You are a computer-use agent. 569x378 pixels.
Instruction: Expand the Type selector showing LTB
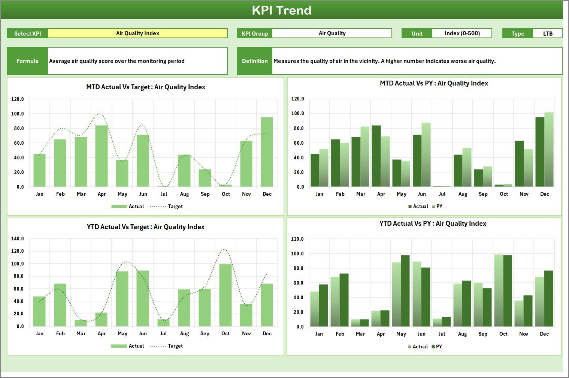tap(547, 33)
